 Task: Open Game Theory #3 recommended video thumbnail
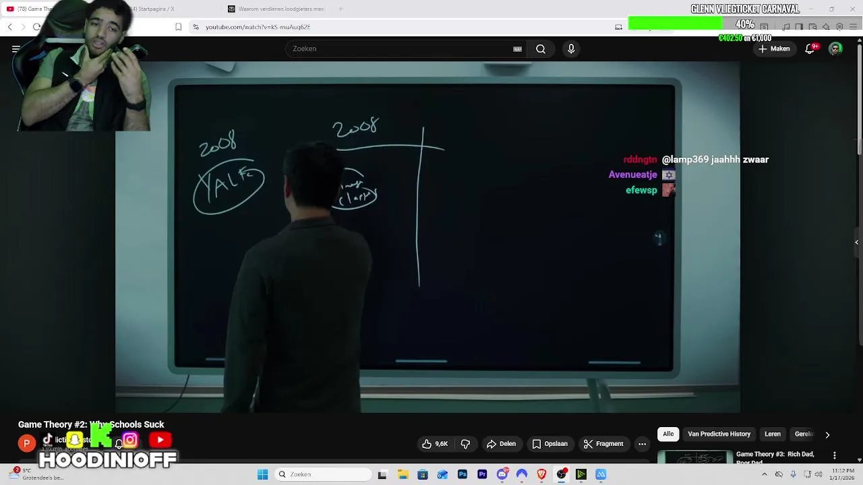[694, 457]
